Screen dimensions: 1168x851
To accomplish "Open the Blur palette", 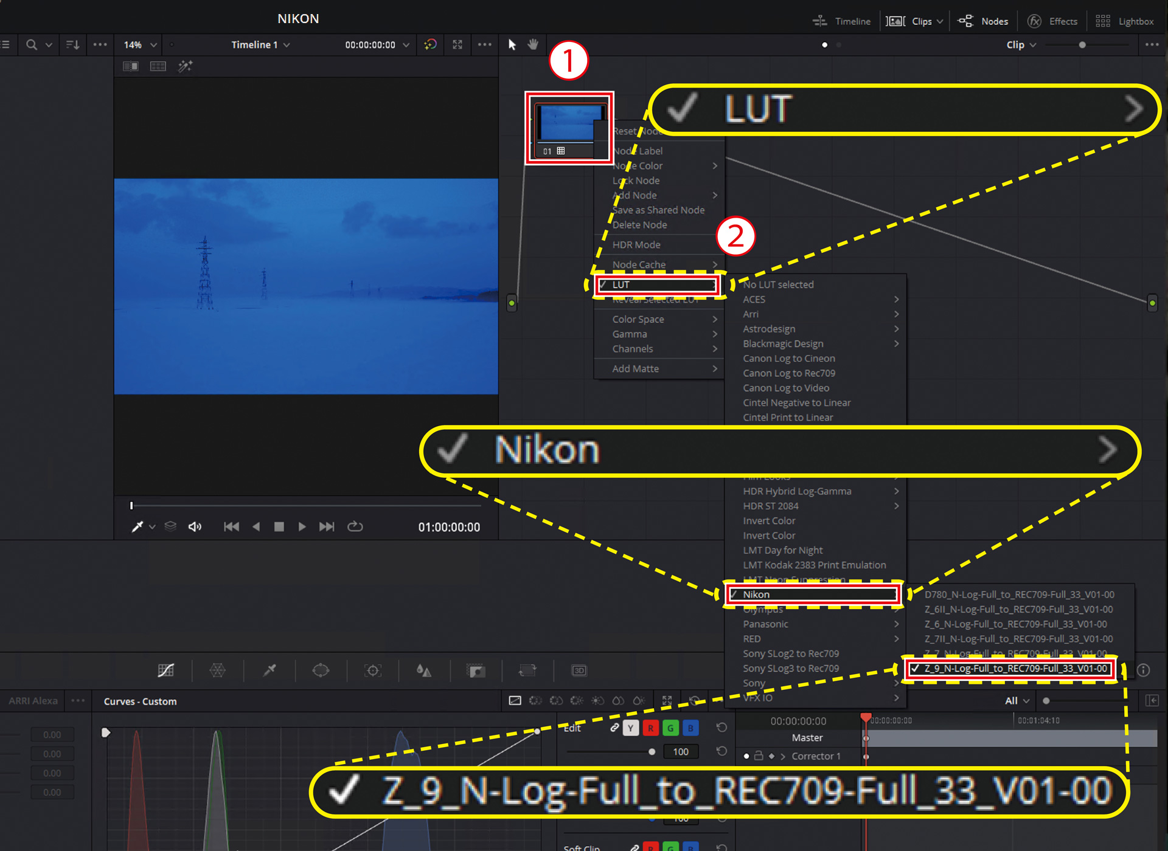I will click(x=424, y=670).
